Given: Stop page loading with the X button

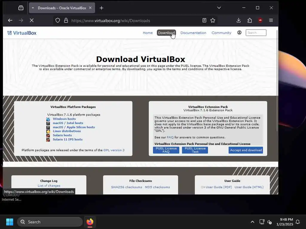Looking at the screenshot, I should 32,21.
